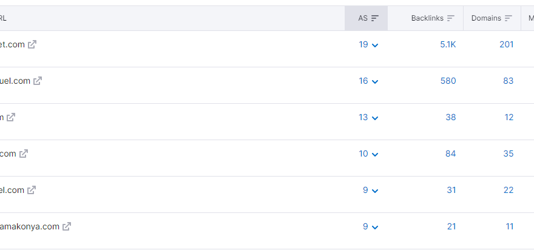Open the 83 domains link
The image size is (534, 250).
(x=508, y=81)
